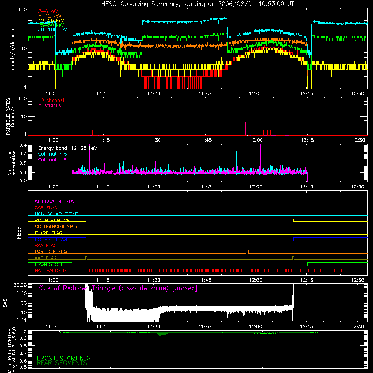Click the red 3-6 keV legend label
The height and width of the screenshot is (373, 373).
[x=48, y=11]
